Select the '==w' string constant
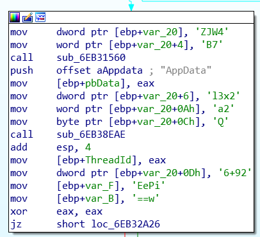260x237 pixels. coord(145,199)
